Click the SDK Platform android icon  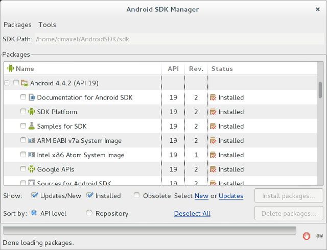click(x=32, y=112)
